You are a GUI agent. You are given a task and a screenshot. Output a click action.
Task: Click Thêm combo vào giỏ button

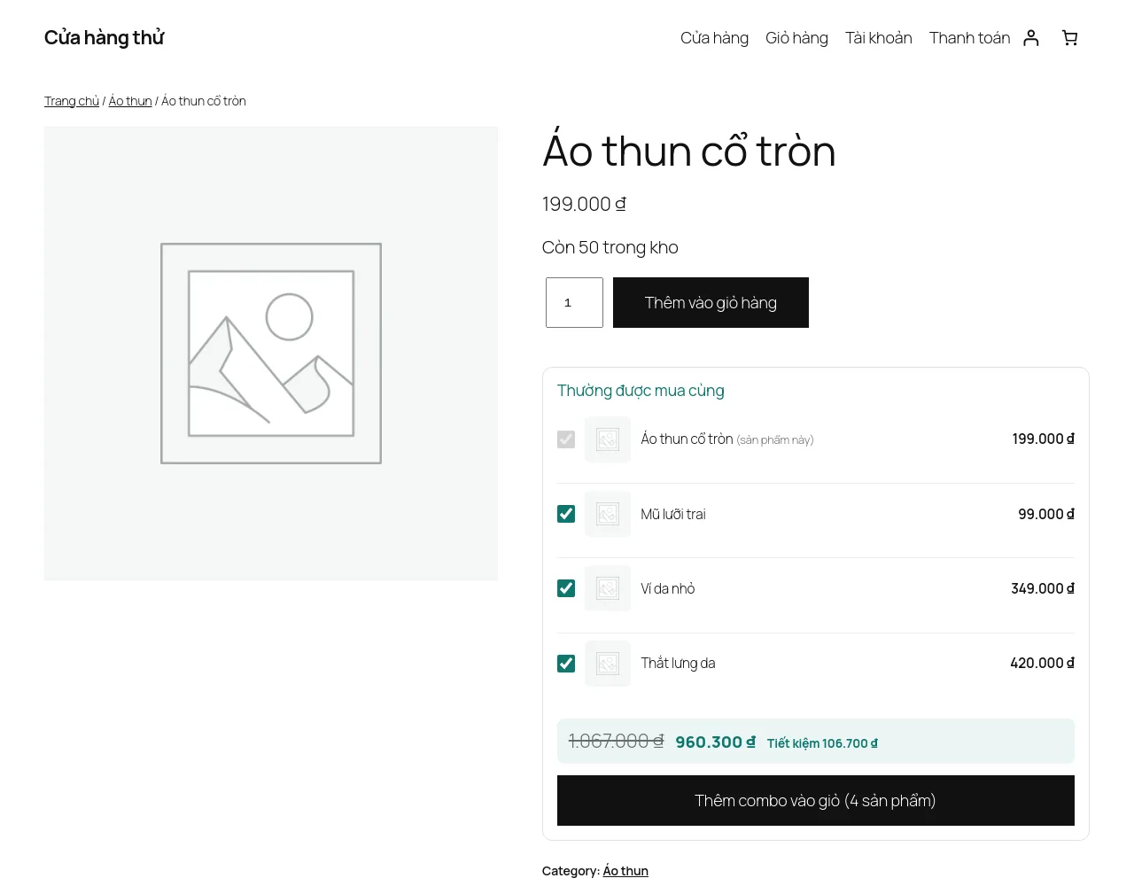[x=816, y=801]
